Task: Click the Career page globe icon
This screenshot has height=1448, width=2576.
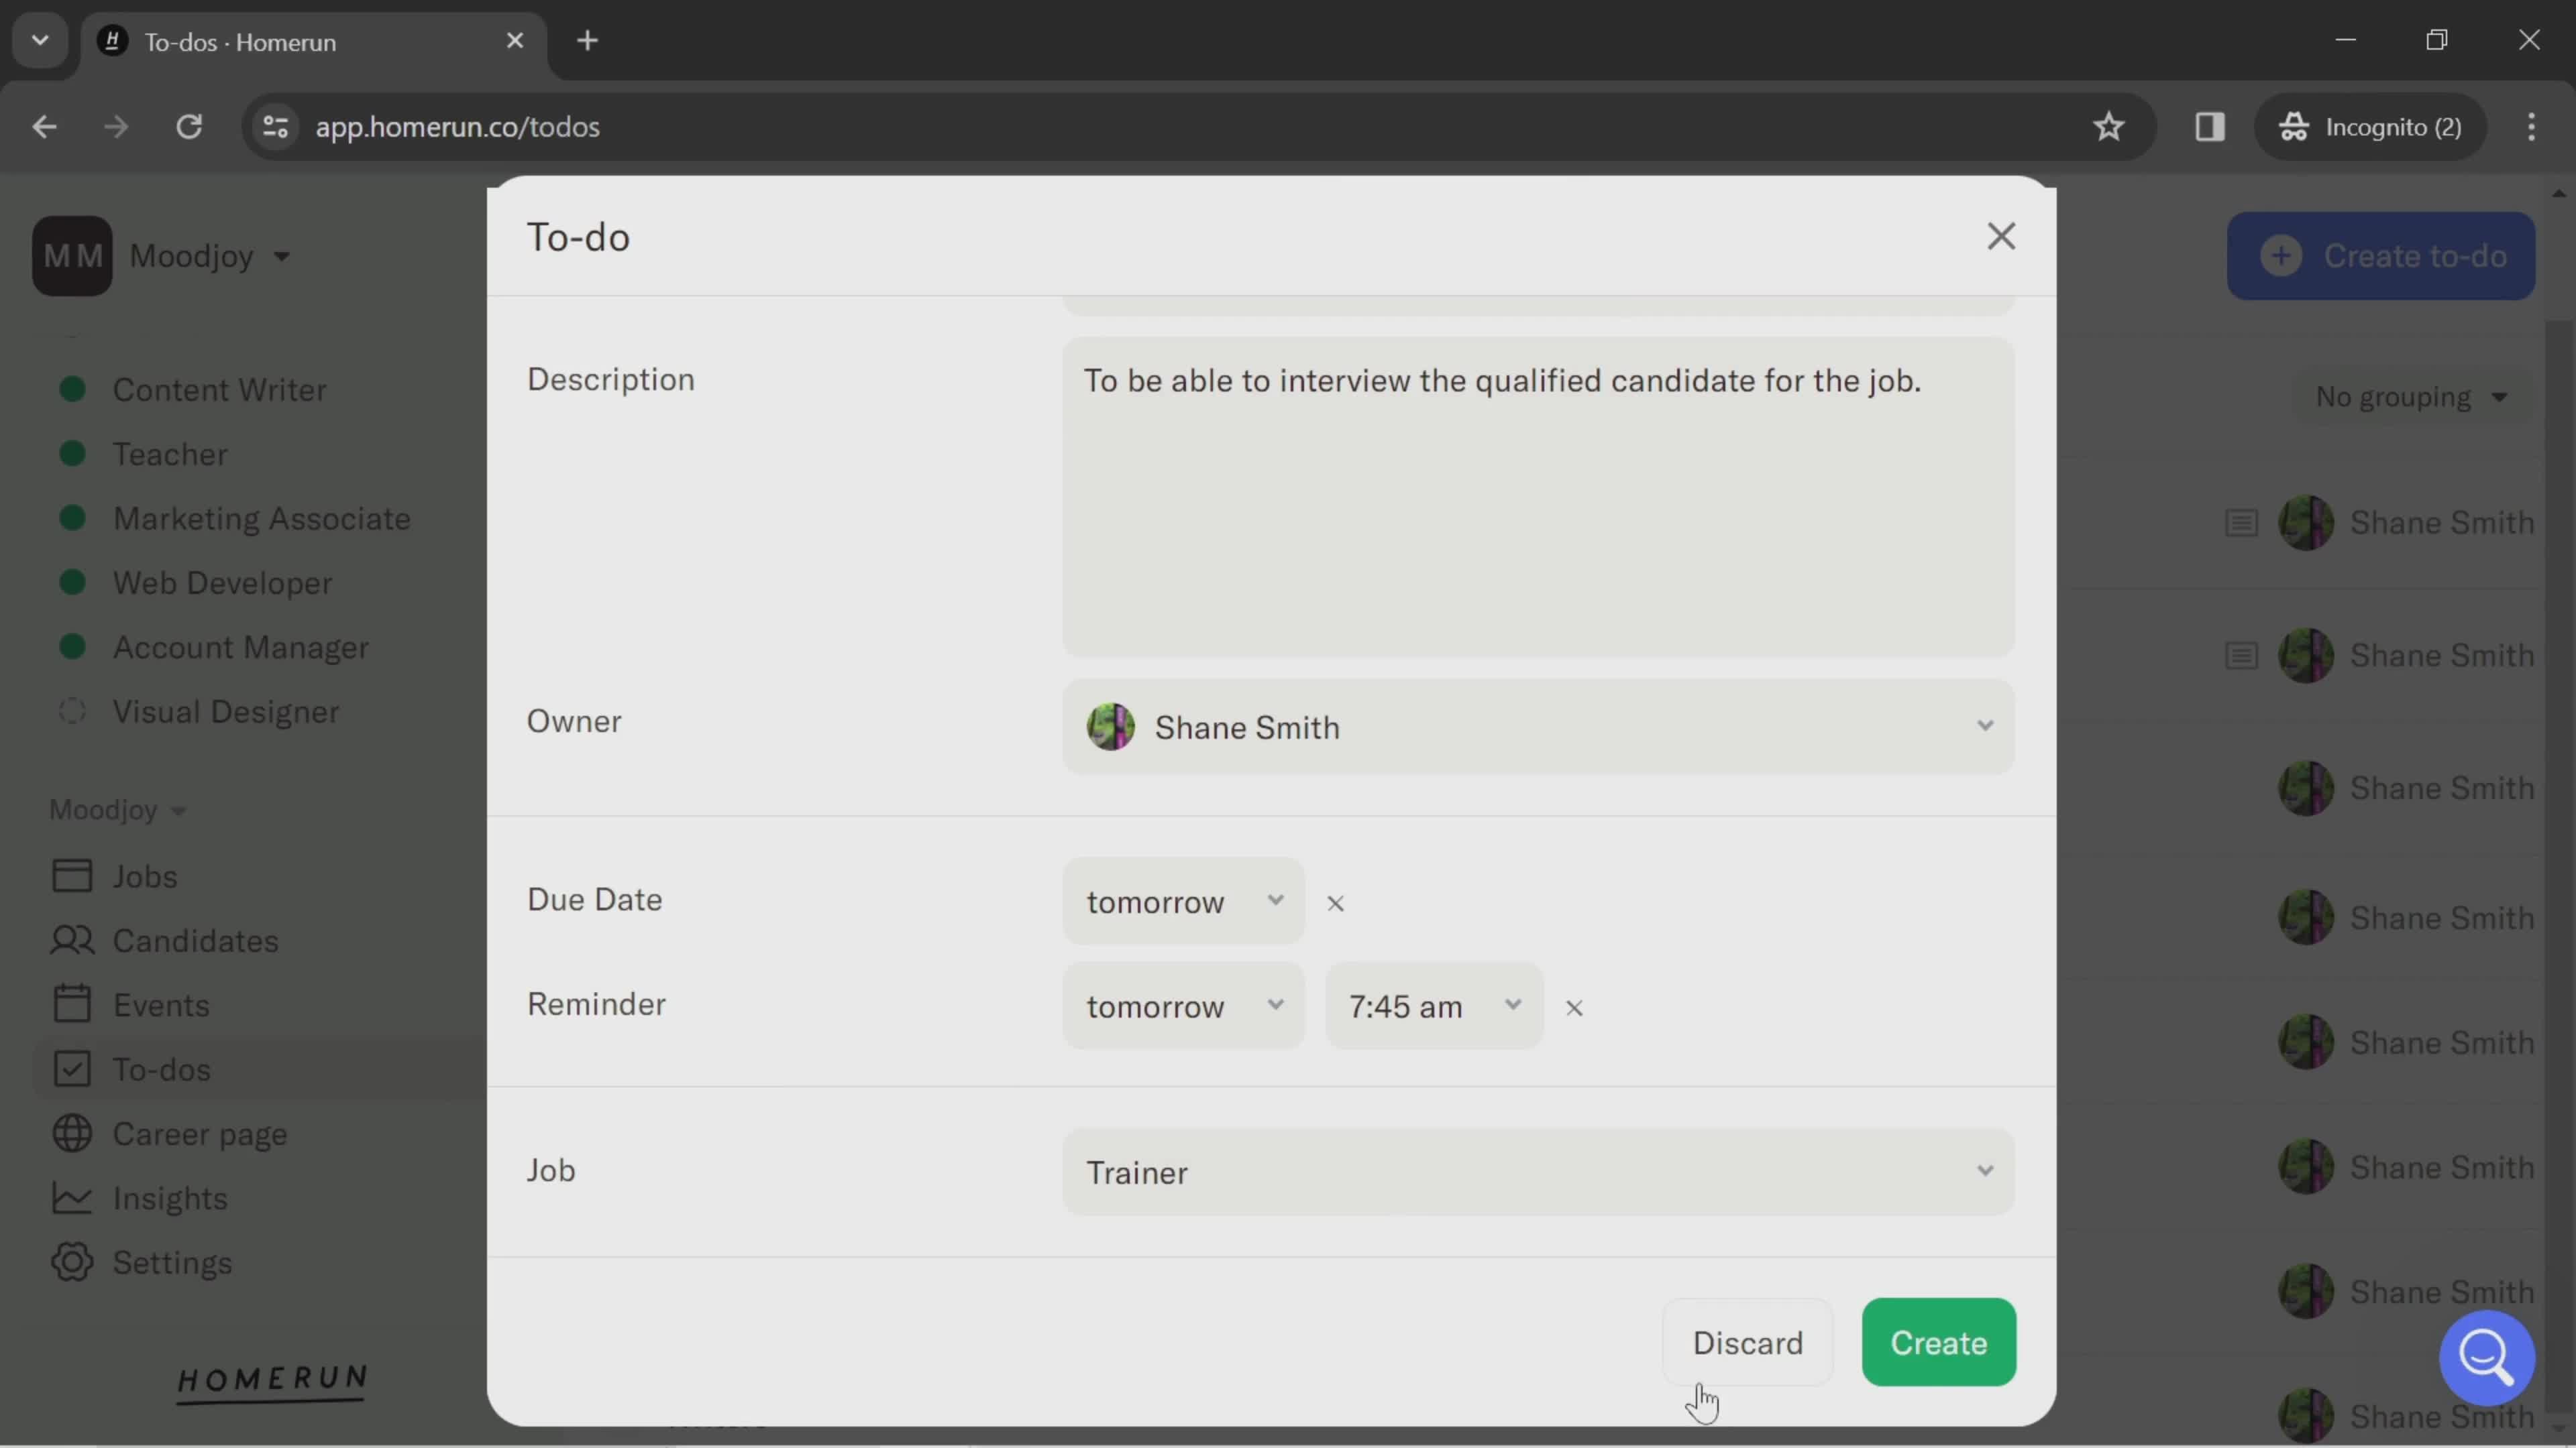Action: point(72,1134)
